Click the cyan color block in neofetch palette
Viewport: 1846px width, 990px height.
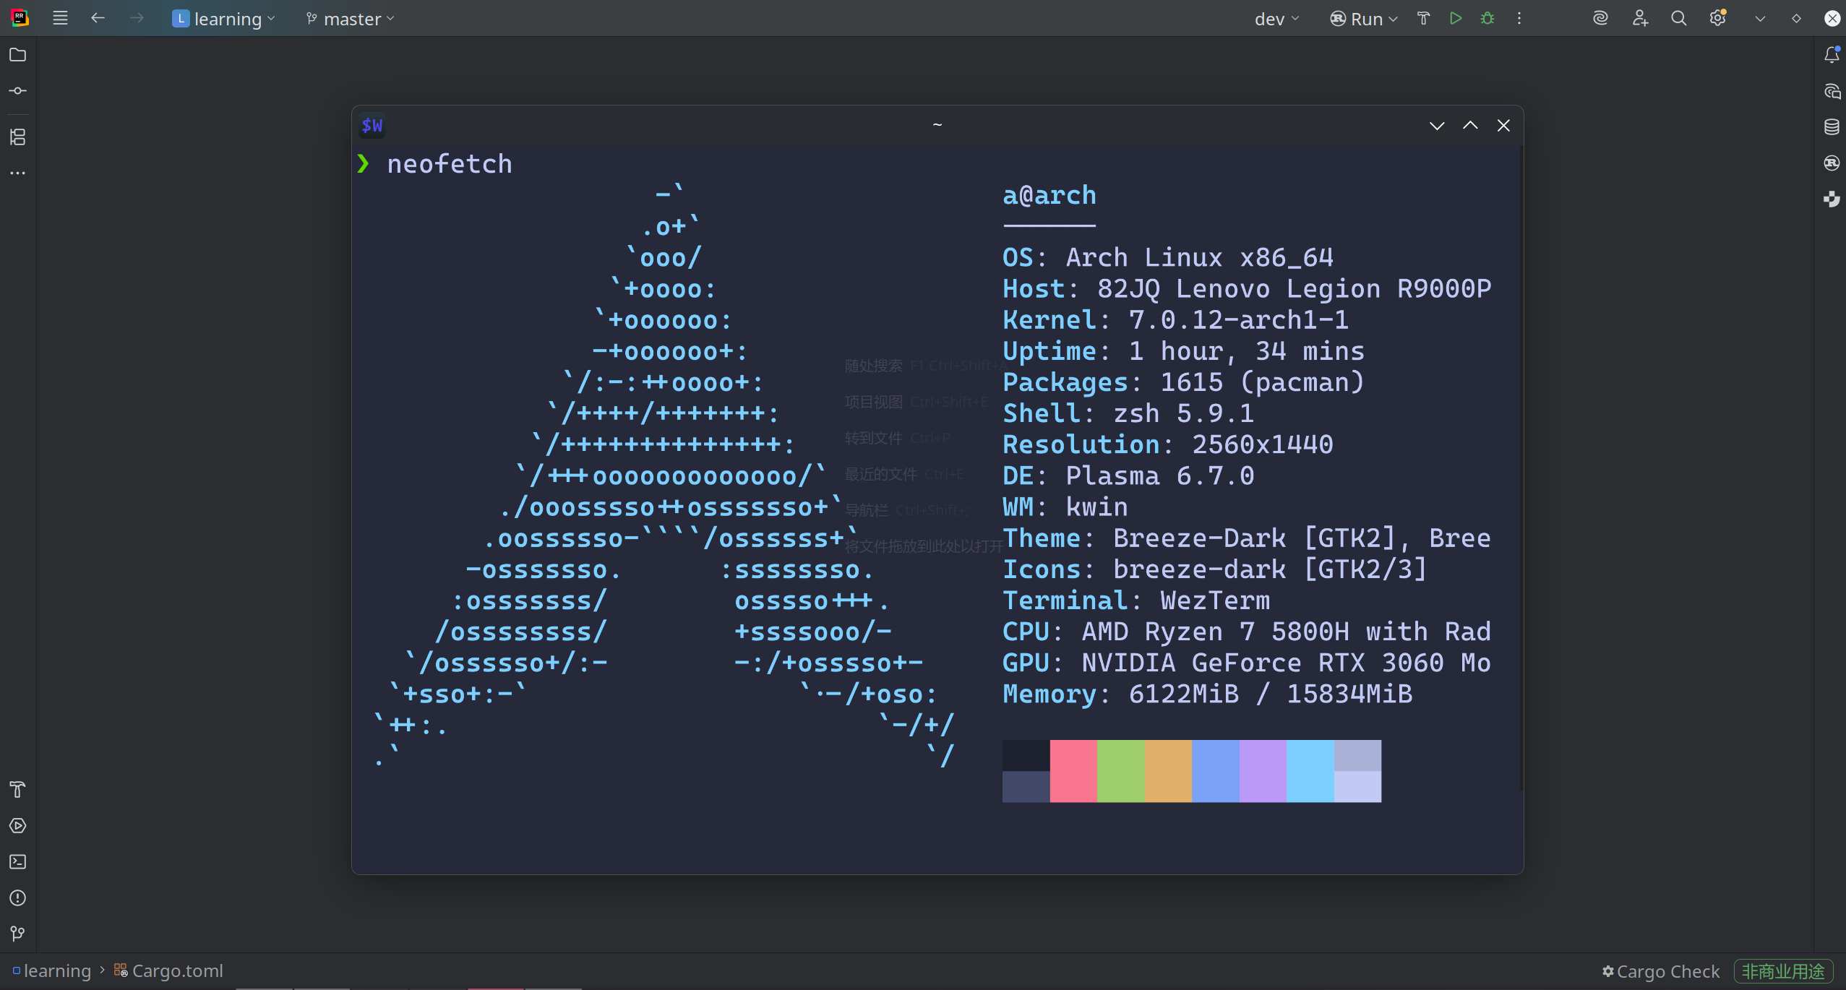(1310, 771)
